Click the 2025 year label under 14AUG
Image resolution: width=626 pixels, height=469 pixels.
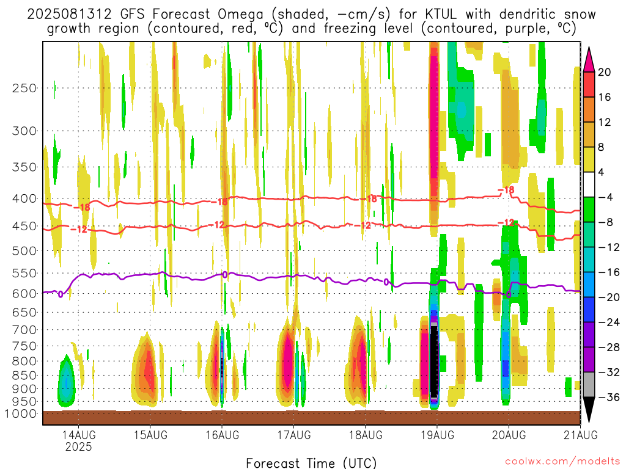point(79,446)
